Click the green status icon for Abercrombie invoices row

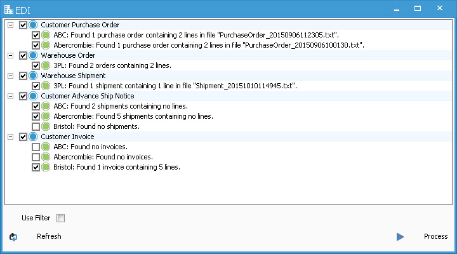pos(46,157)
